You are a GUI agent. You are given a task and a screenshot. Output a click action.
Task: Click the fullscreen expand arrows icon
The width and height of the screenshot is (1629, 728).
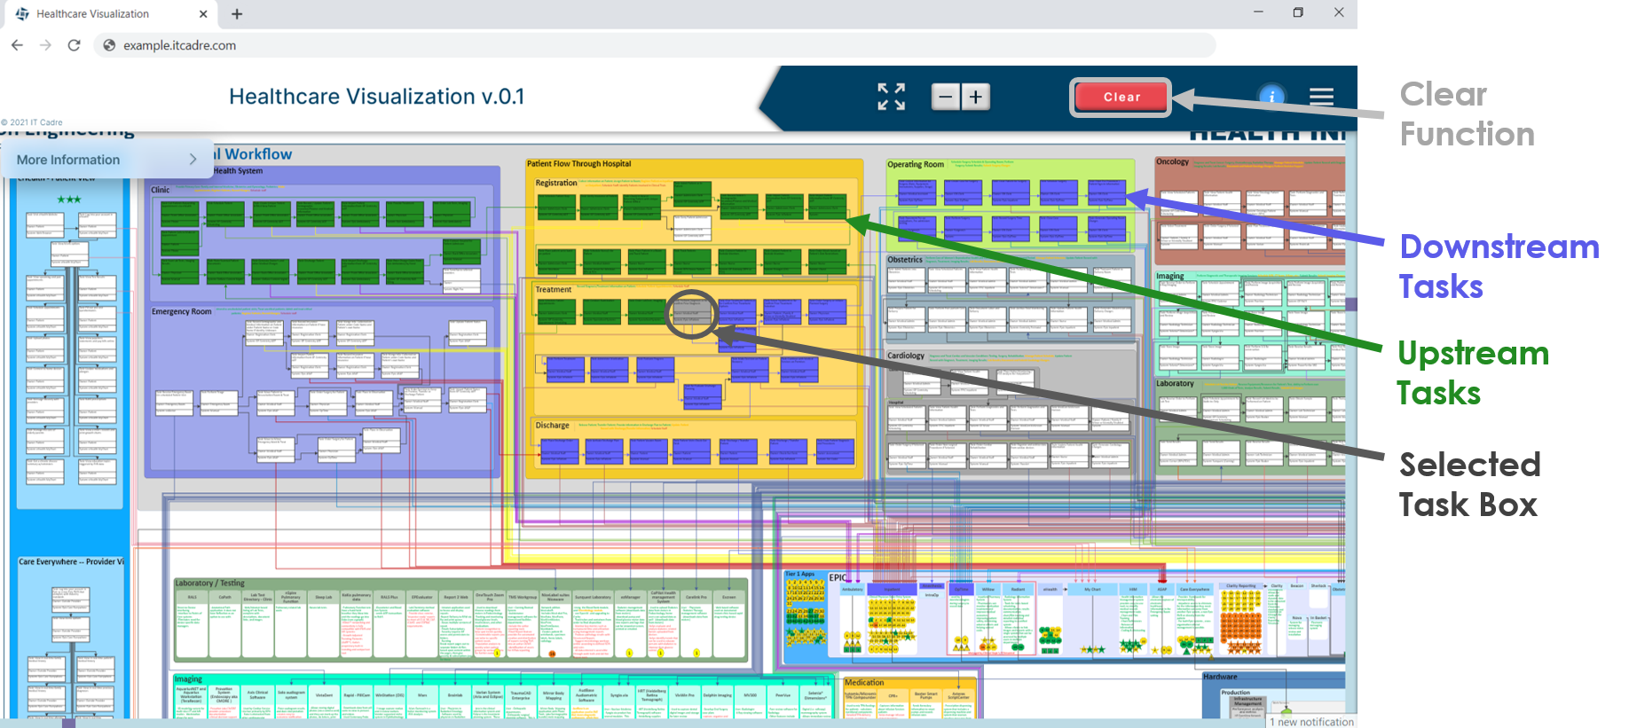coord(891,97)
